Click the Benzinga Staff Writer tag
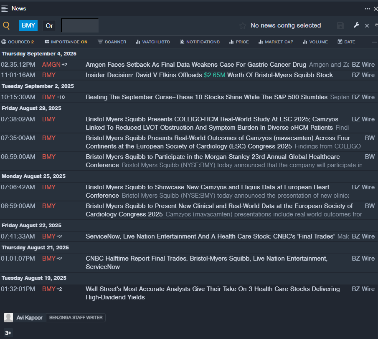Screen dimensions: 378x339 click(x=76, y=318)
